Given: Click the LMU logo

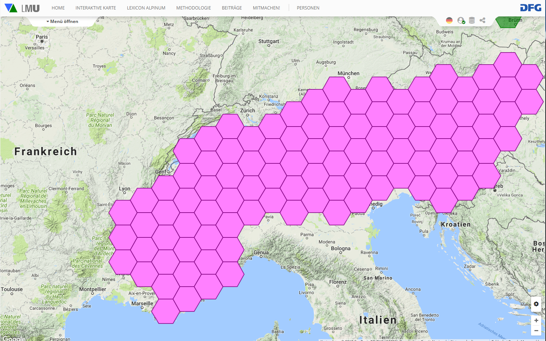Looking at the screenshot, I should click(x=22, y=8).
